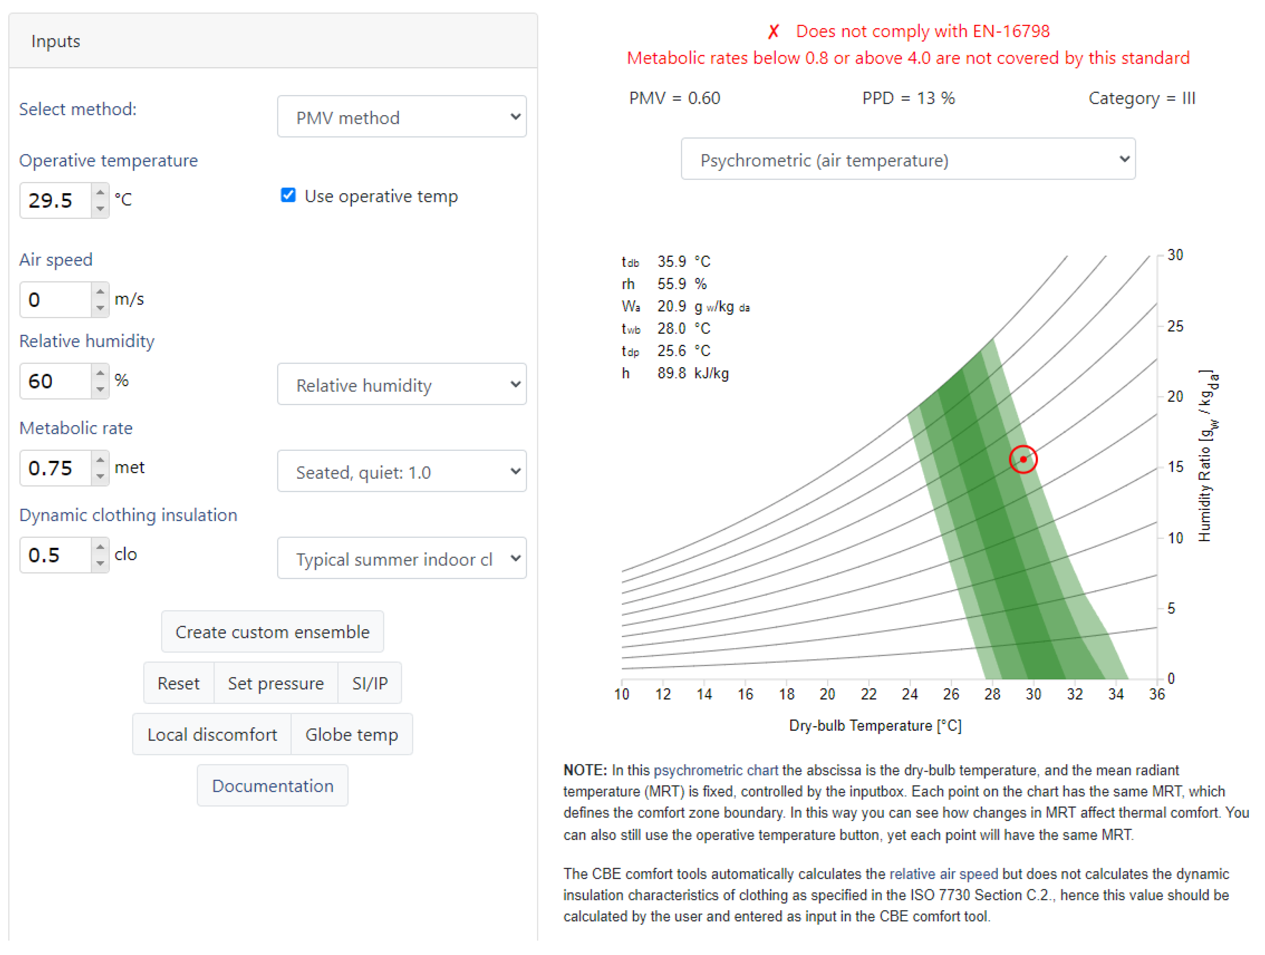Decrease operative temperature with down arrow
Screen dimensions: 1265x955
coord(100,209)
